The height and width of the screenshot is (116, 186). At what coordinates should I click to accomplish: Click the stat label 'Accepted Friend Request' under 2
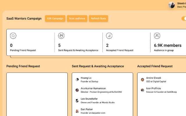(x=119, y=50)
